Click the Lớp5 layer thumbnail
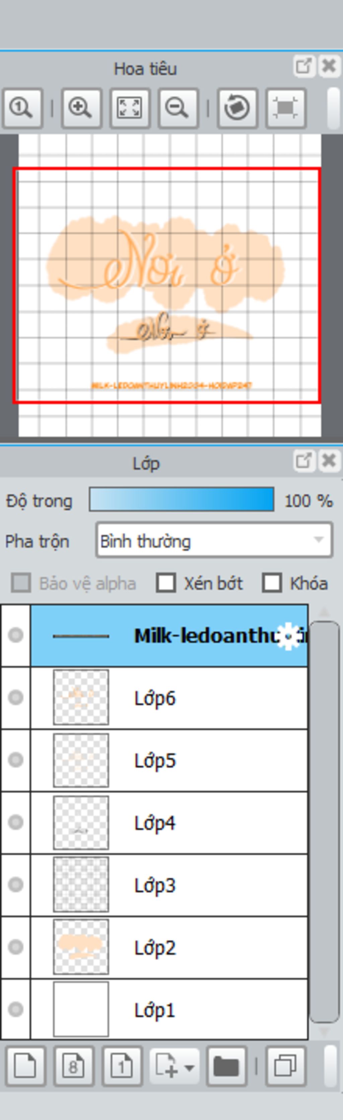 pyautogui.click(x=81, y=760)
